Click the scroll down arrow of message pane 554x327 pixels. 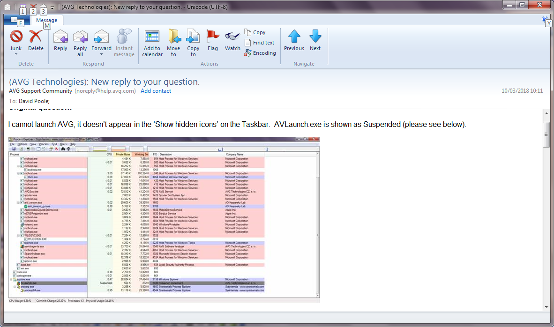pyautogui.click(x=546, y=307)
